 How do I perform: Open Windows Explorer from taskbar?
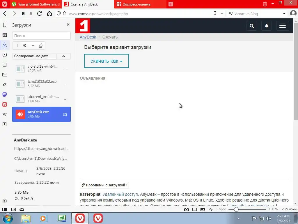(26, 218)
